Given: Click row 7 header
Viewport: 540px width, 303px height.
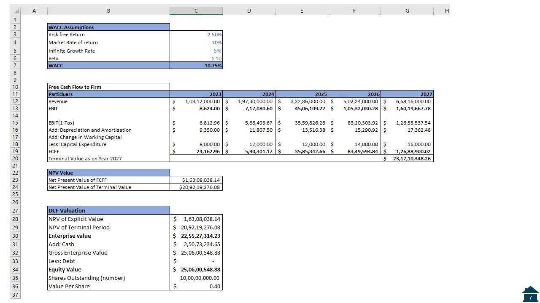Looking at the screenshot, I should 15,66.
